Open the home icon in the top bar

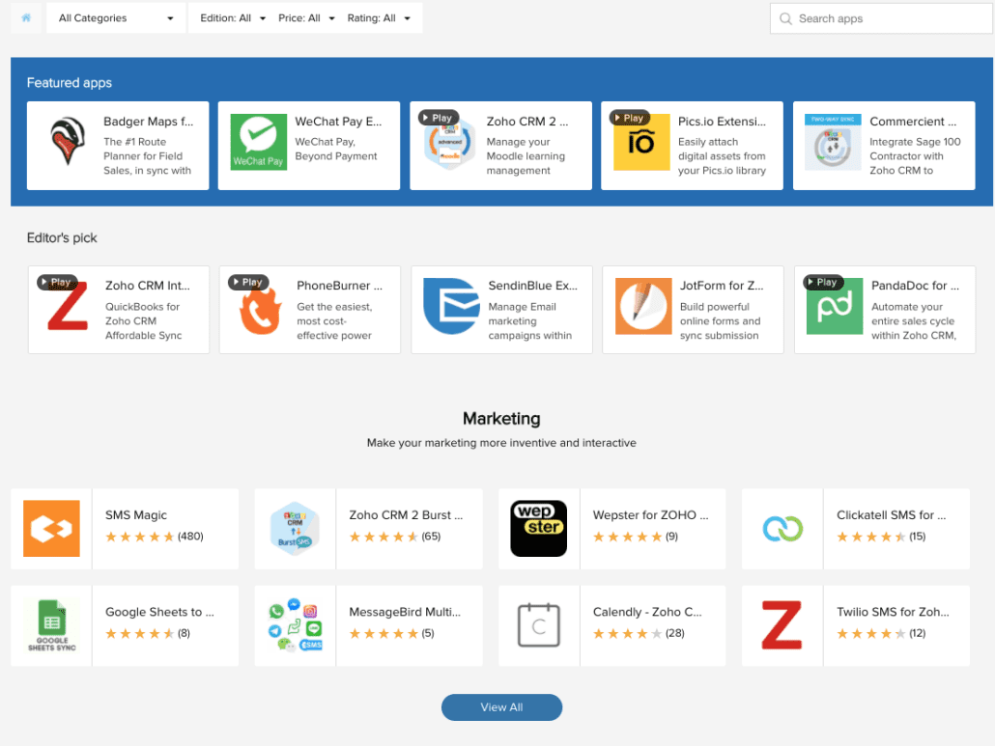click(x=25, y=17)
